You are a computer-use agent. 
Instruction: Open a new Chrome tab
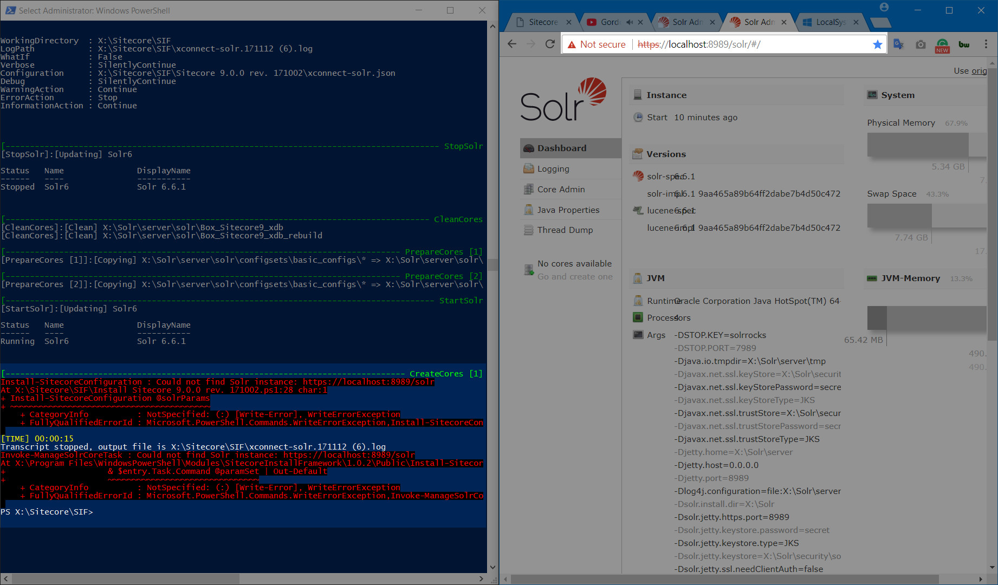[880, 22]
